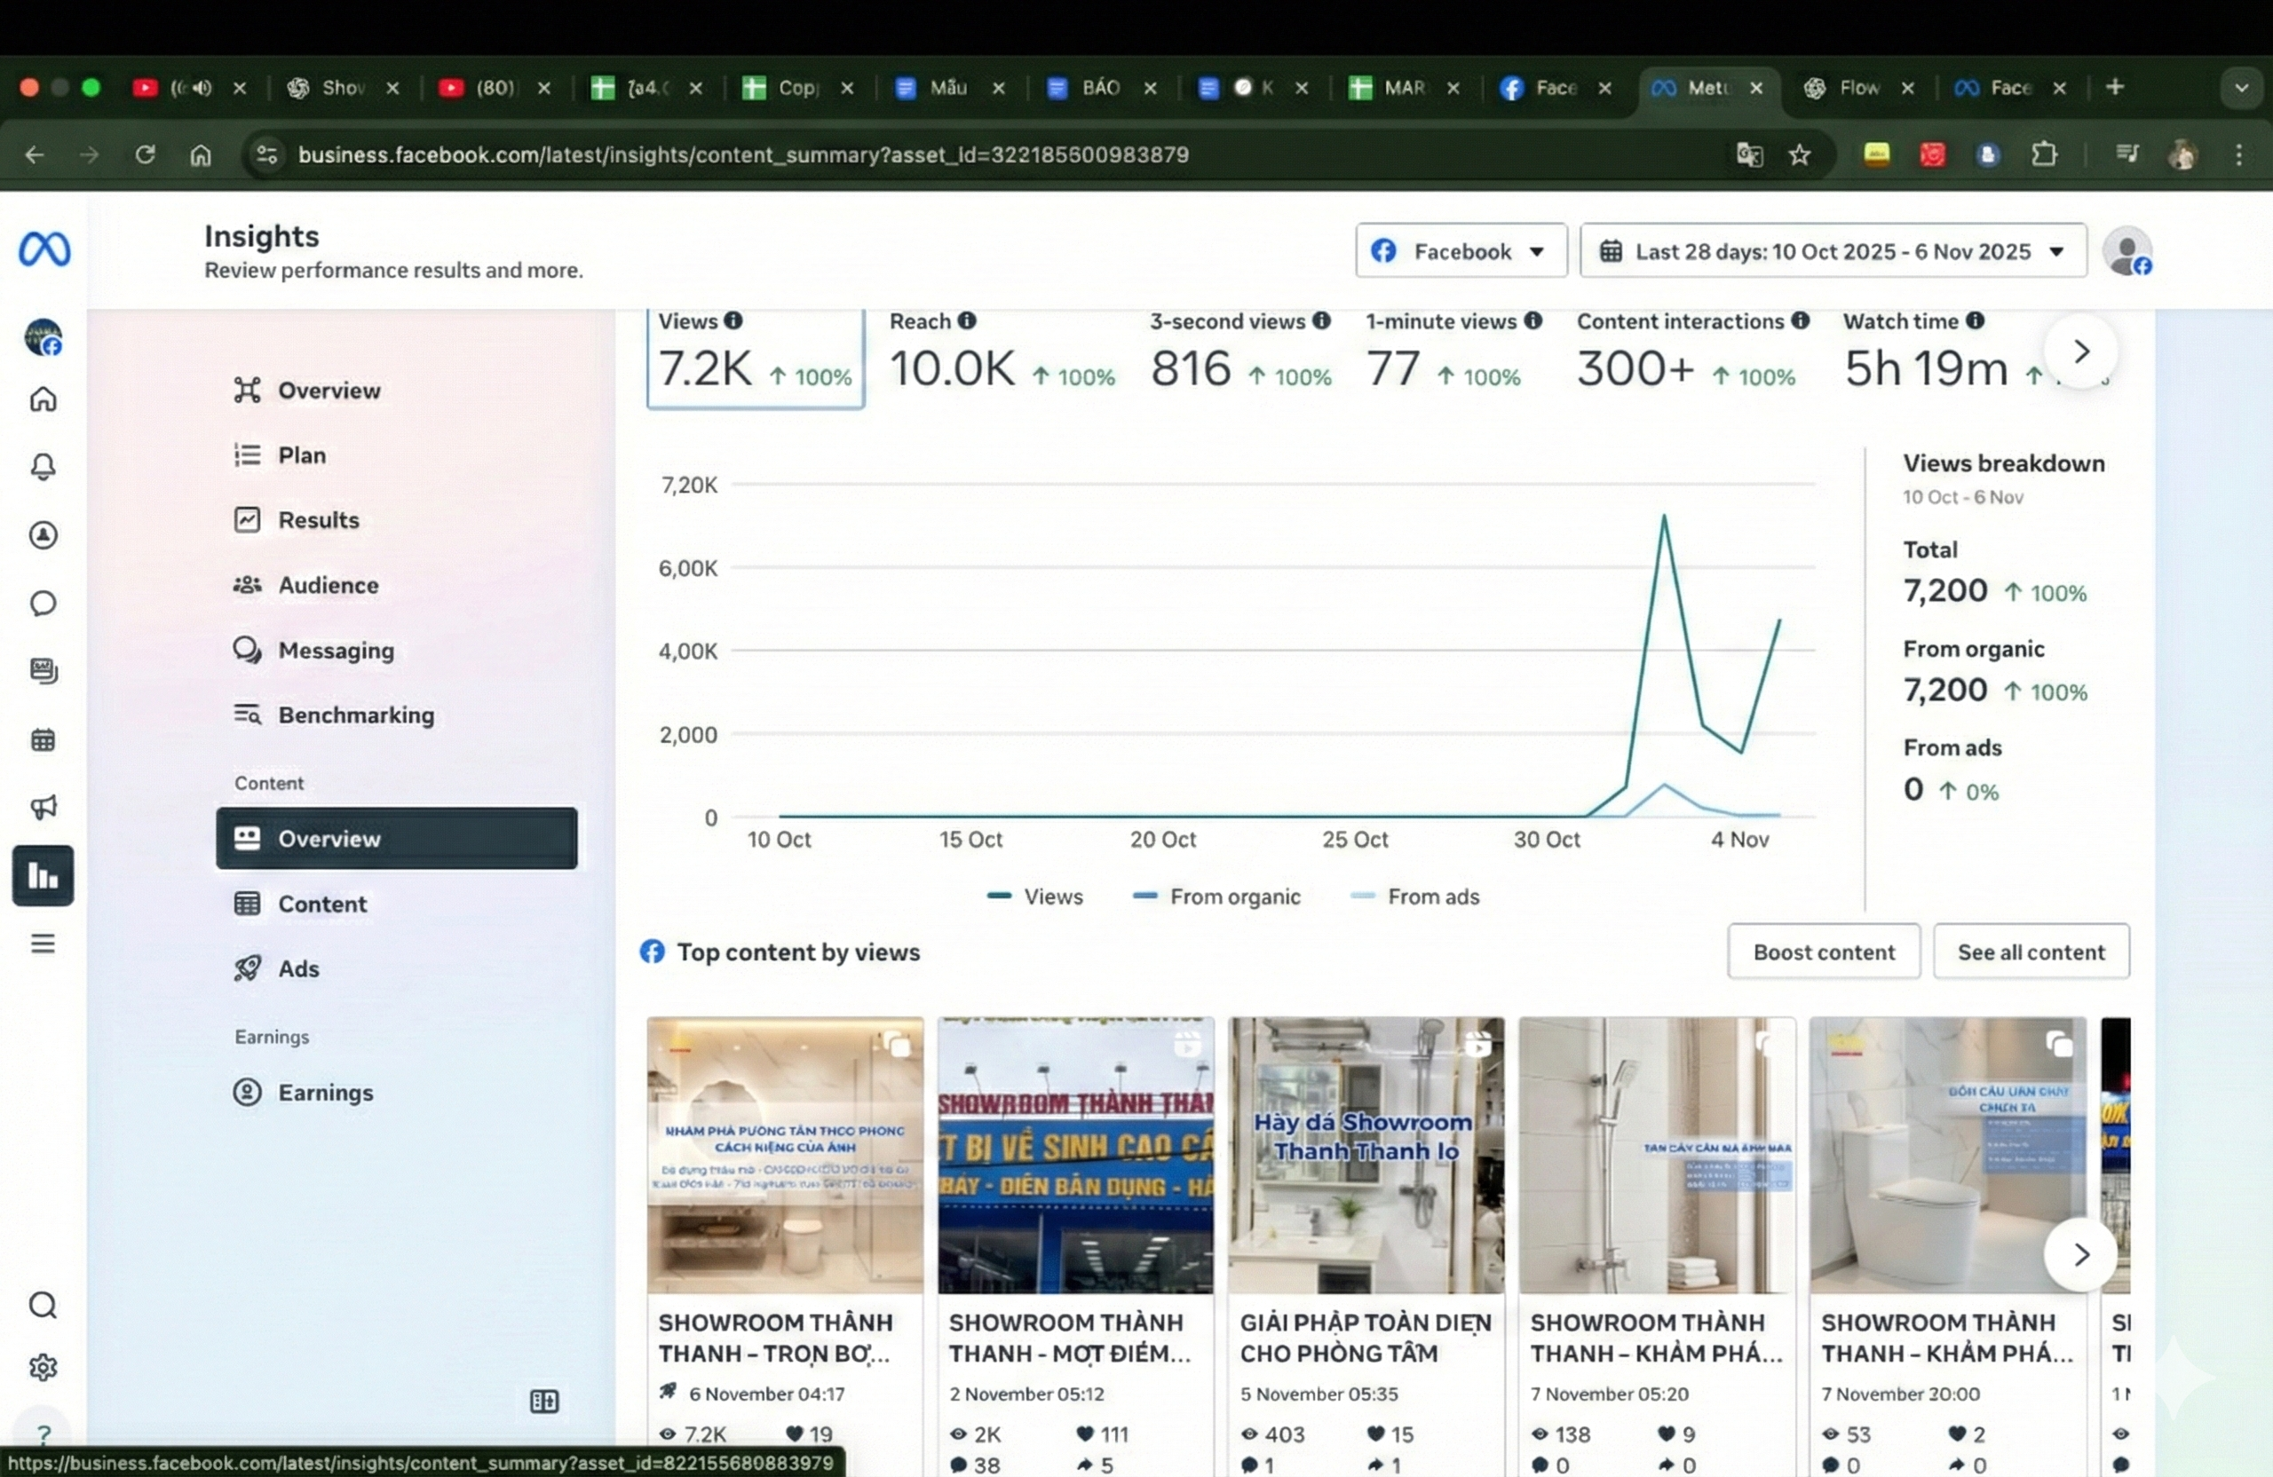Open Audience in Insights menu
The image size is (2273, 1477).
click(328, 585)
